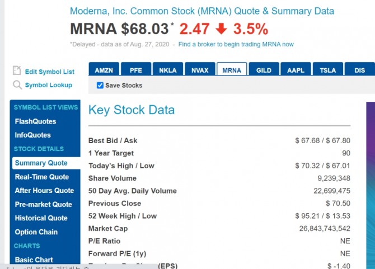This screenshot has height=269, width=375.
Task: Open the Option Chain sidebar link
Action: tap(36, 232)
